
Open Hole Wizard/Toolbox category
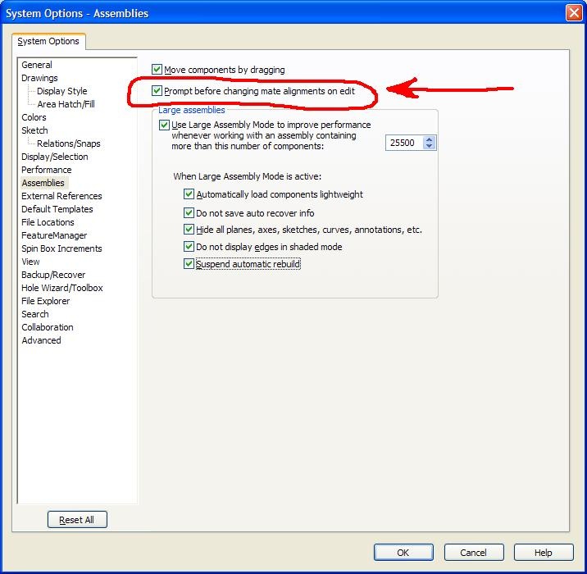pos(62,288)
